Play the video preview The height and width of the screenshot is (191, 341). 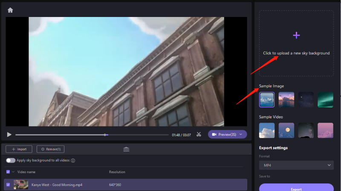(9, 135)
